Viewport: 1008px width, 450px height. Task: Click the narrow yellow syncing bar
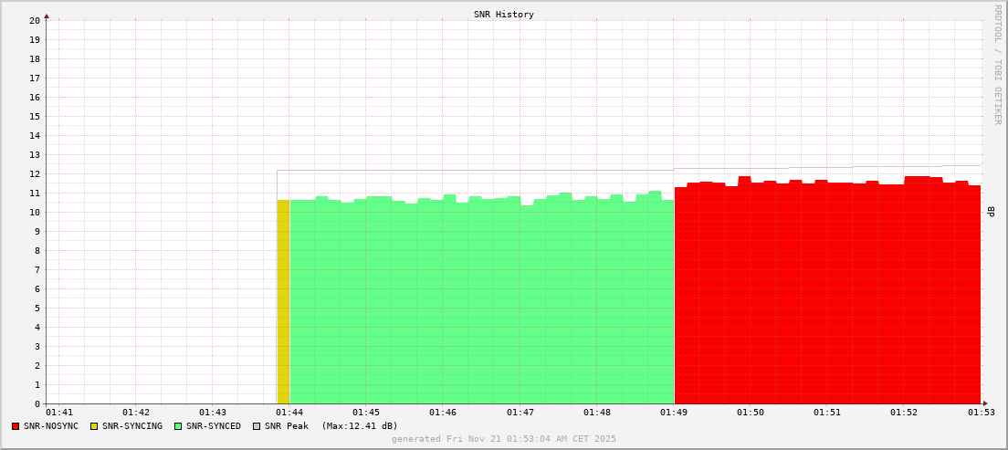[283, 301]
